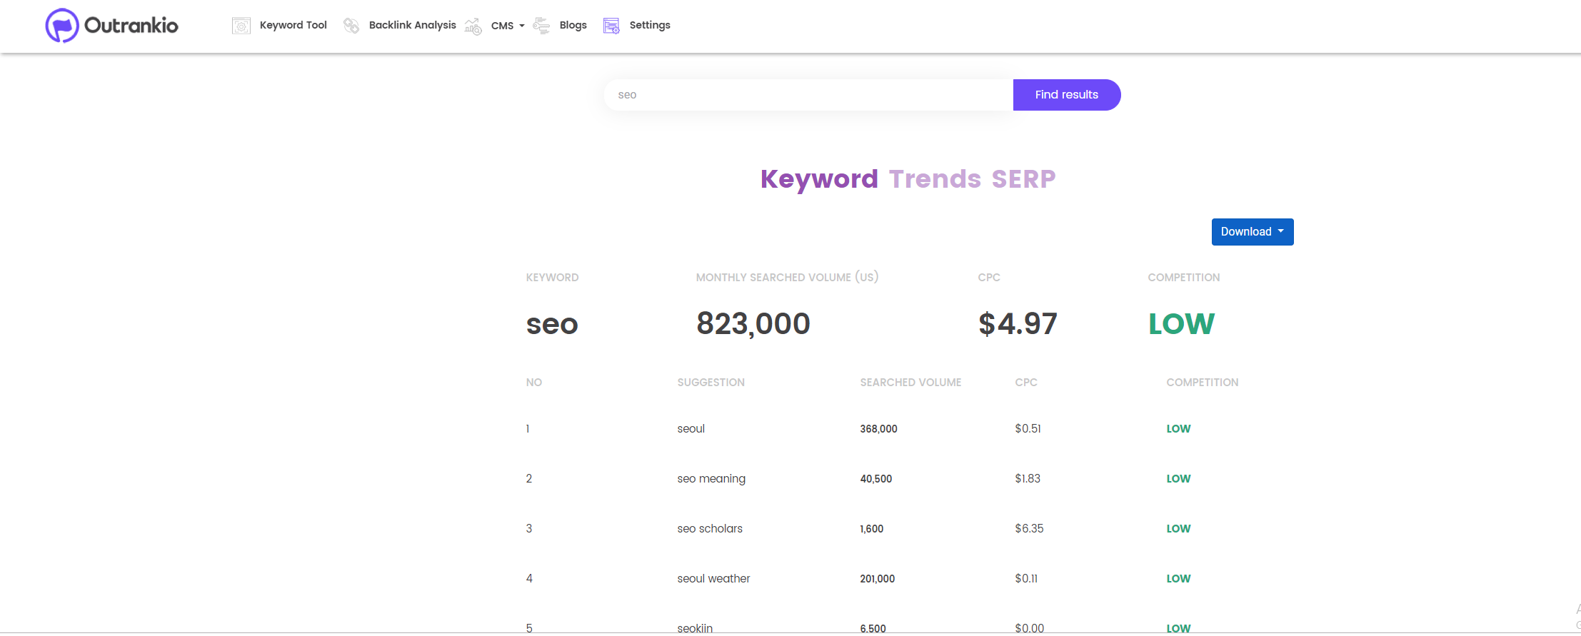Screen dimensions: 1581x636
Task: Open the Blogs section
Action: [x=573, y=25]
